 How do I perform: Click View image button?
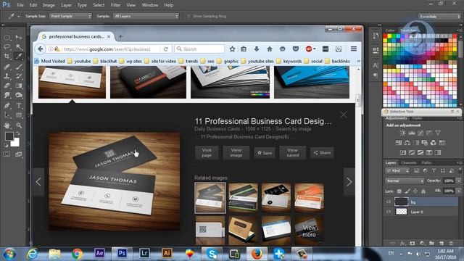(x=236, y=152)
